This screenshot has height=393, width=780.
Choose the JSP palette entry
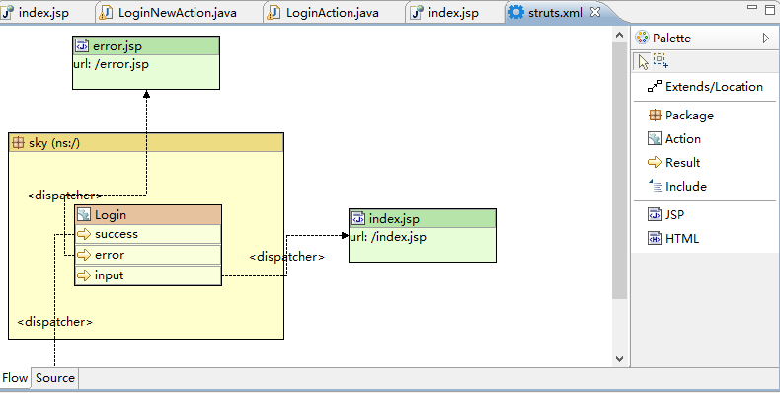[705, 214]
